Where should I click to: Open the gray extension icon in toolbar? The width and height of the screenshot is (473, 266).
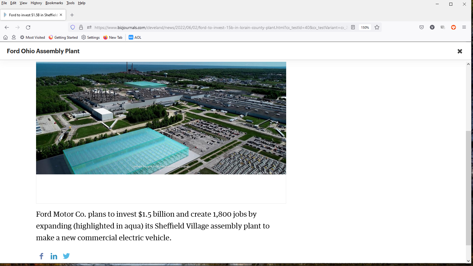tap(443, 27)
